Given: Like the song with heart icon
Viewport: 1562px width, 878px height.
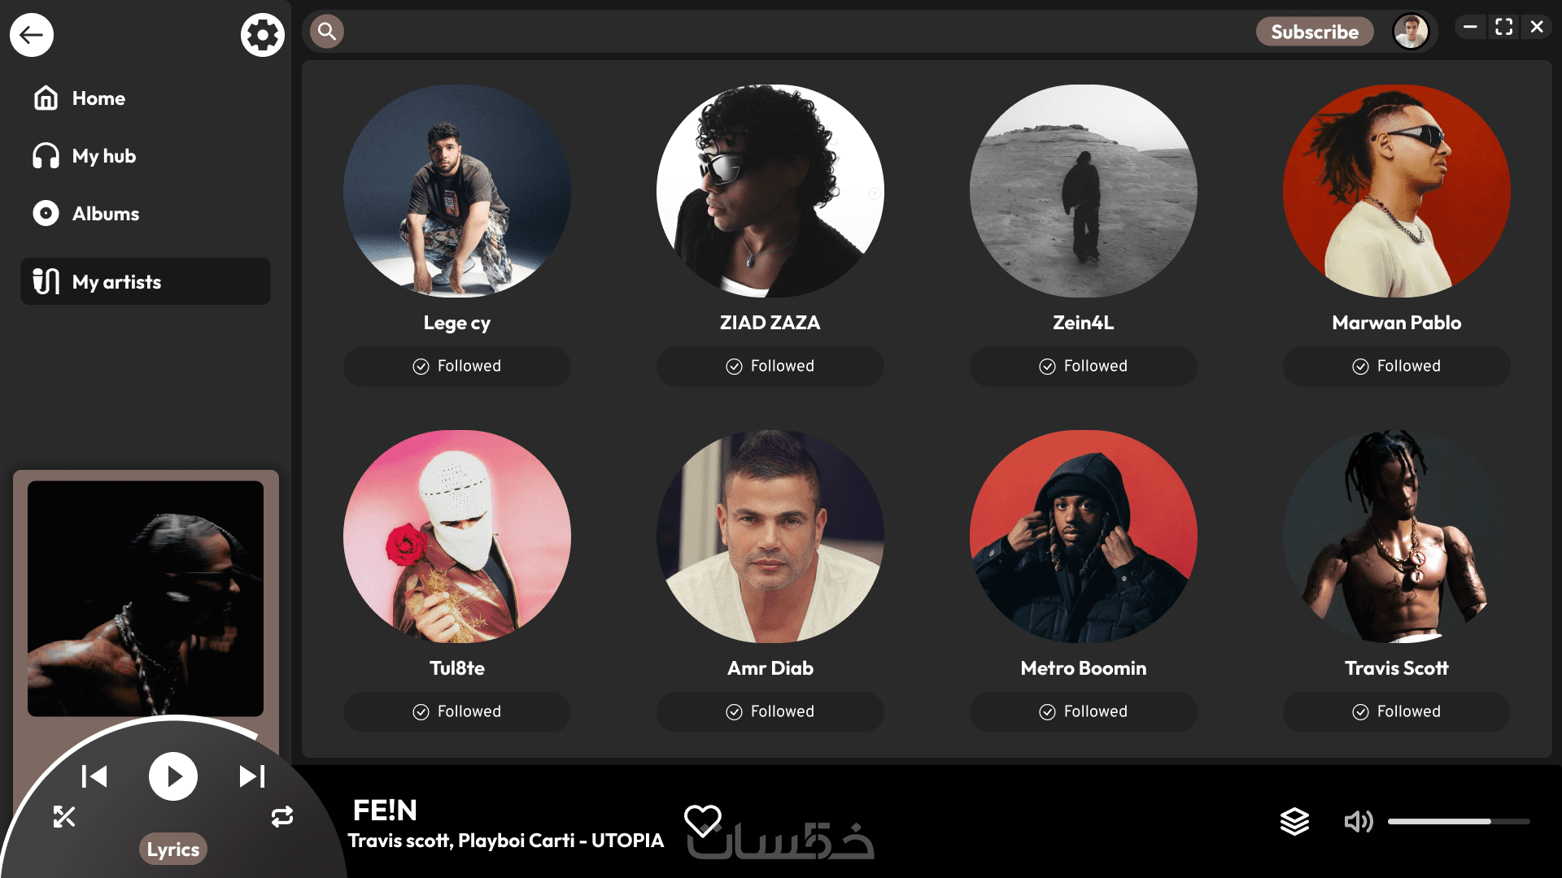Looking at the screenshot, I should [703, 820].
